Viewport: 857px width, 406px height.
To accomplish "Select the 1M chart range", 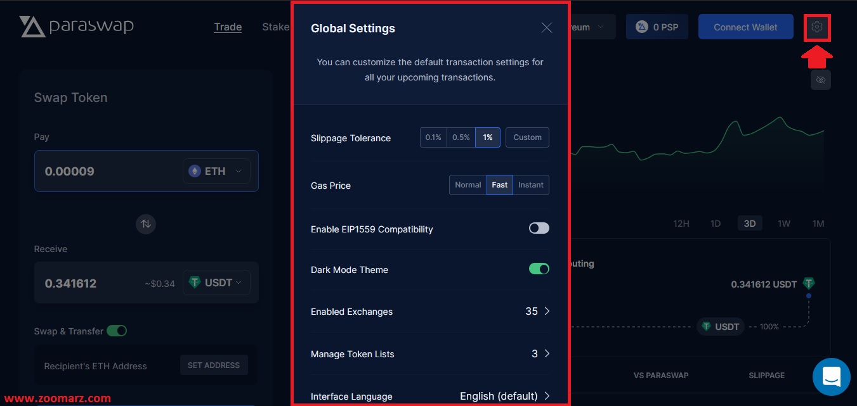I will click(818, 224).
